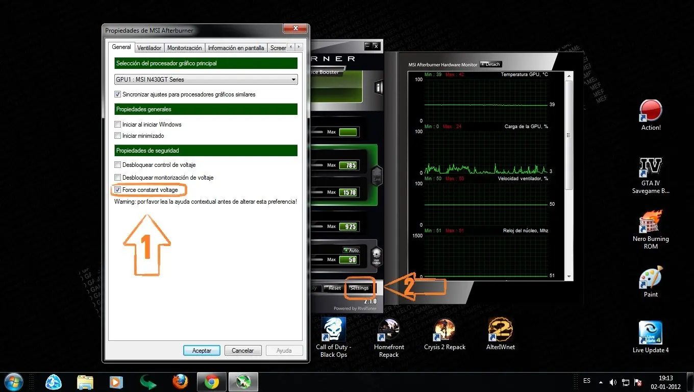The width and height of the screenshot is (694, 392).
Task: Open the GTA IV Savegame desktop shortcut
Action: [x=651, y=176]
